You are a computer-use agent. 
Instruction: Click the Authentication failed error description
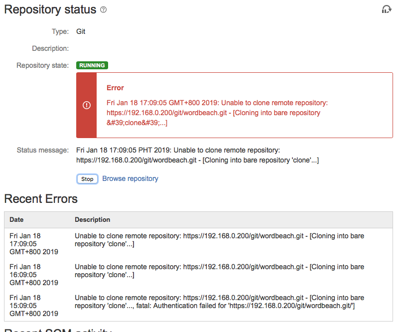tap(219, 302)
